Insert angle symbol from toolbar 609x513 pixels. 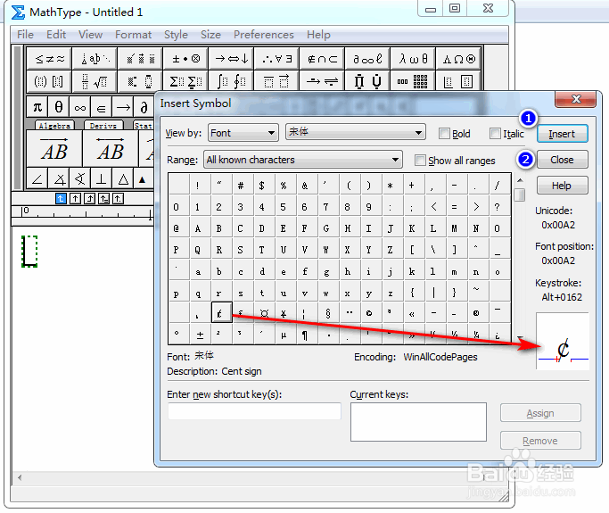point(37,178)
